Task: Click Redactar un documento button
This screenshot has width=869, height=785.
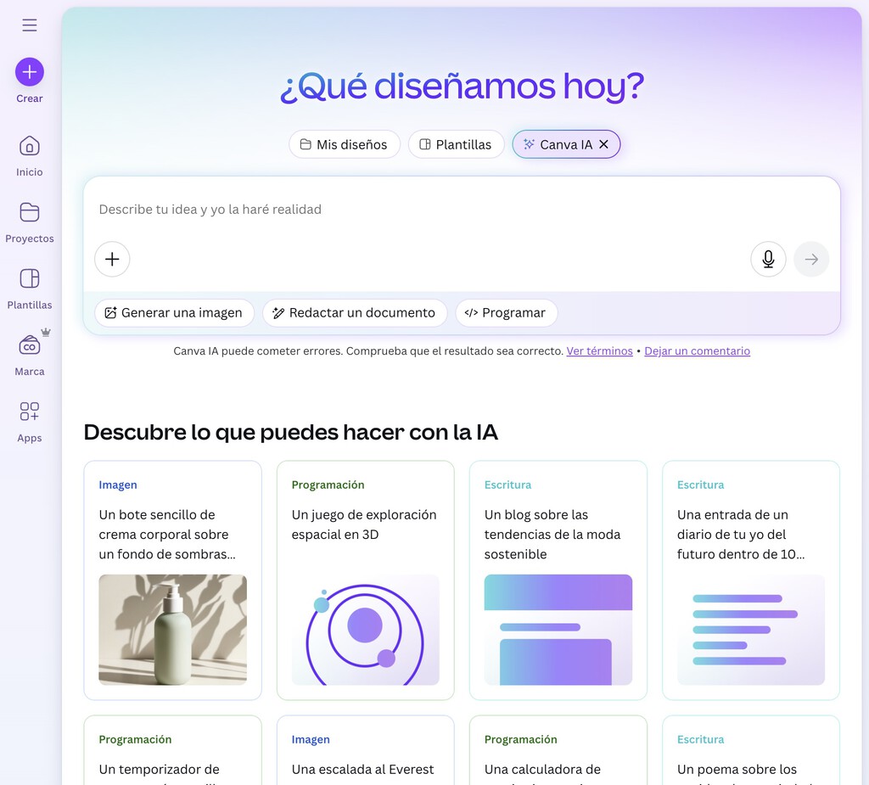Action: [x=355, y=312]
